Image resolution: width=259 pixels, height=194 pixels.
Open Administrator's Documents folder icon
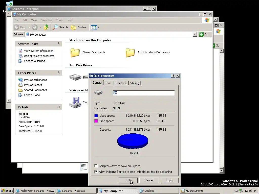tap(130, 53)
